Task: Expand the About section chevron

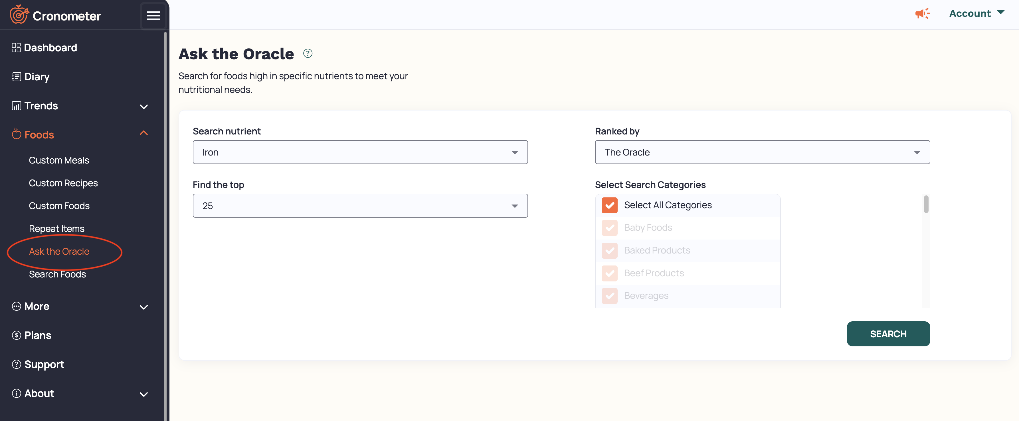Action: point(143,395)
